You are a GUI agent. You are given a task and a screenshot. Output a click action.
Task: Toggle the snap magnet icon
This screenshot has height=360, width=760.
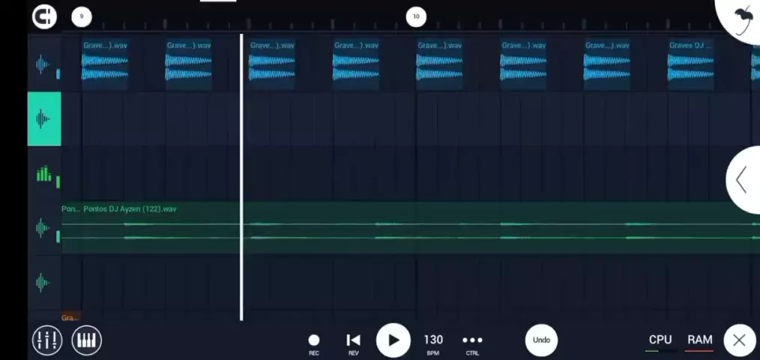(44, 16)
